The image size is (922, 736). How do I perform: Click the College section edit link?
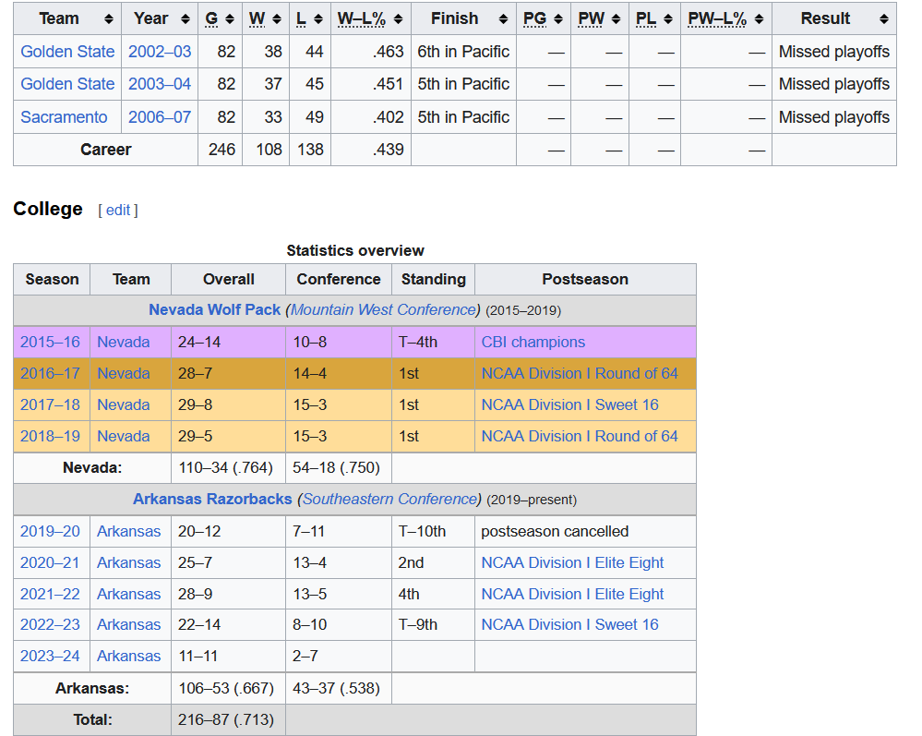[117, 210]
